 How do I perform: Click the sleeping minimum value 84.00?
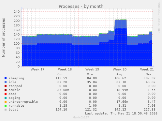point(92,78)
